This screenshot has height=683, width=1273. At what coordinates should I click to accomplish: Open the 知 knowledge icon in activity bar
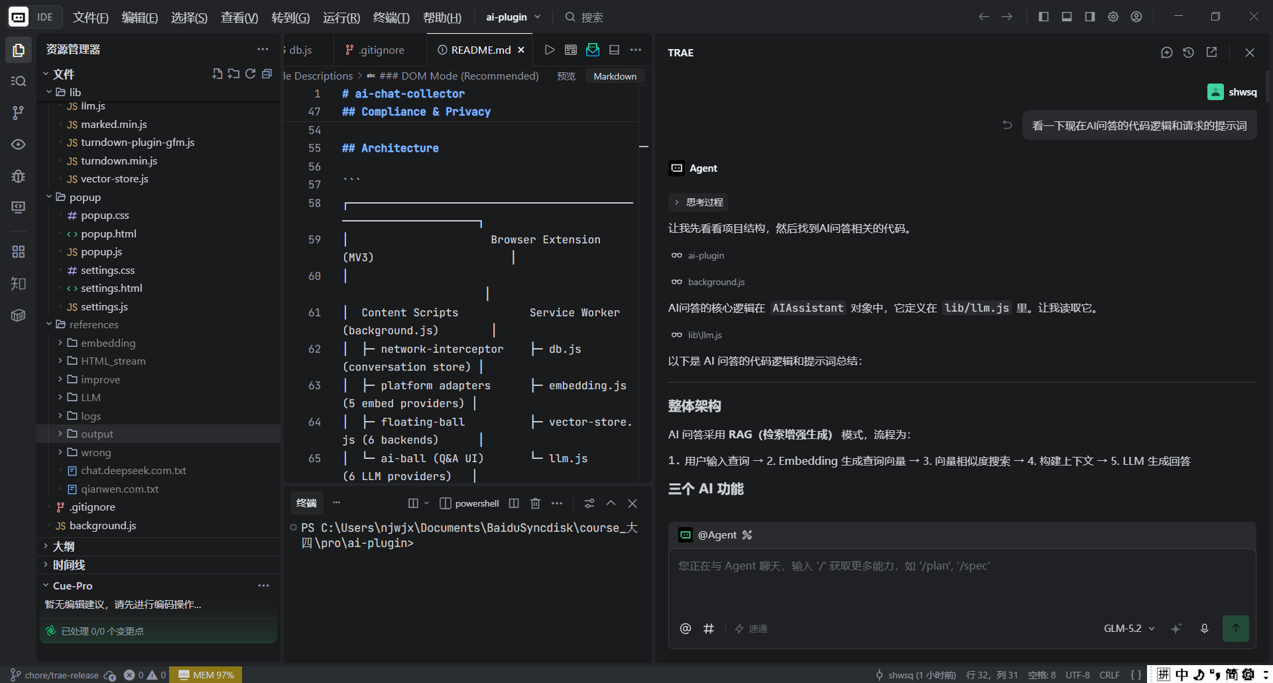click(19, 283)
